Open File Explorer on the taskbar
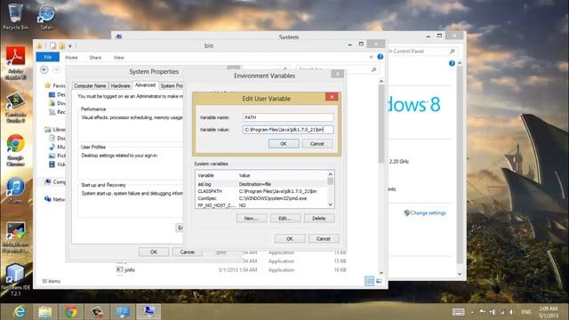The width and height of the screenshot is (569, 320). click(45, 312)
